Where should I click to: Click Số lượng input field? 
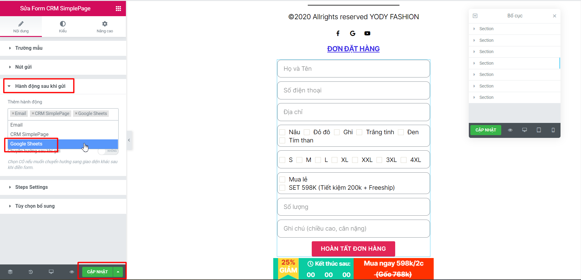(354, 207)
